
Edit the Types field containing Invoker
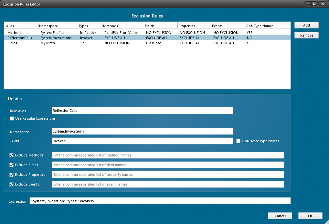click(x=142, y=141)
